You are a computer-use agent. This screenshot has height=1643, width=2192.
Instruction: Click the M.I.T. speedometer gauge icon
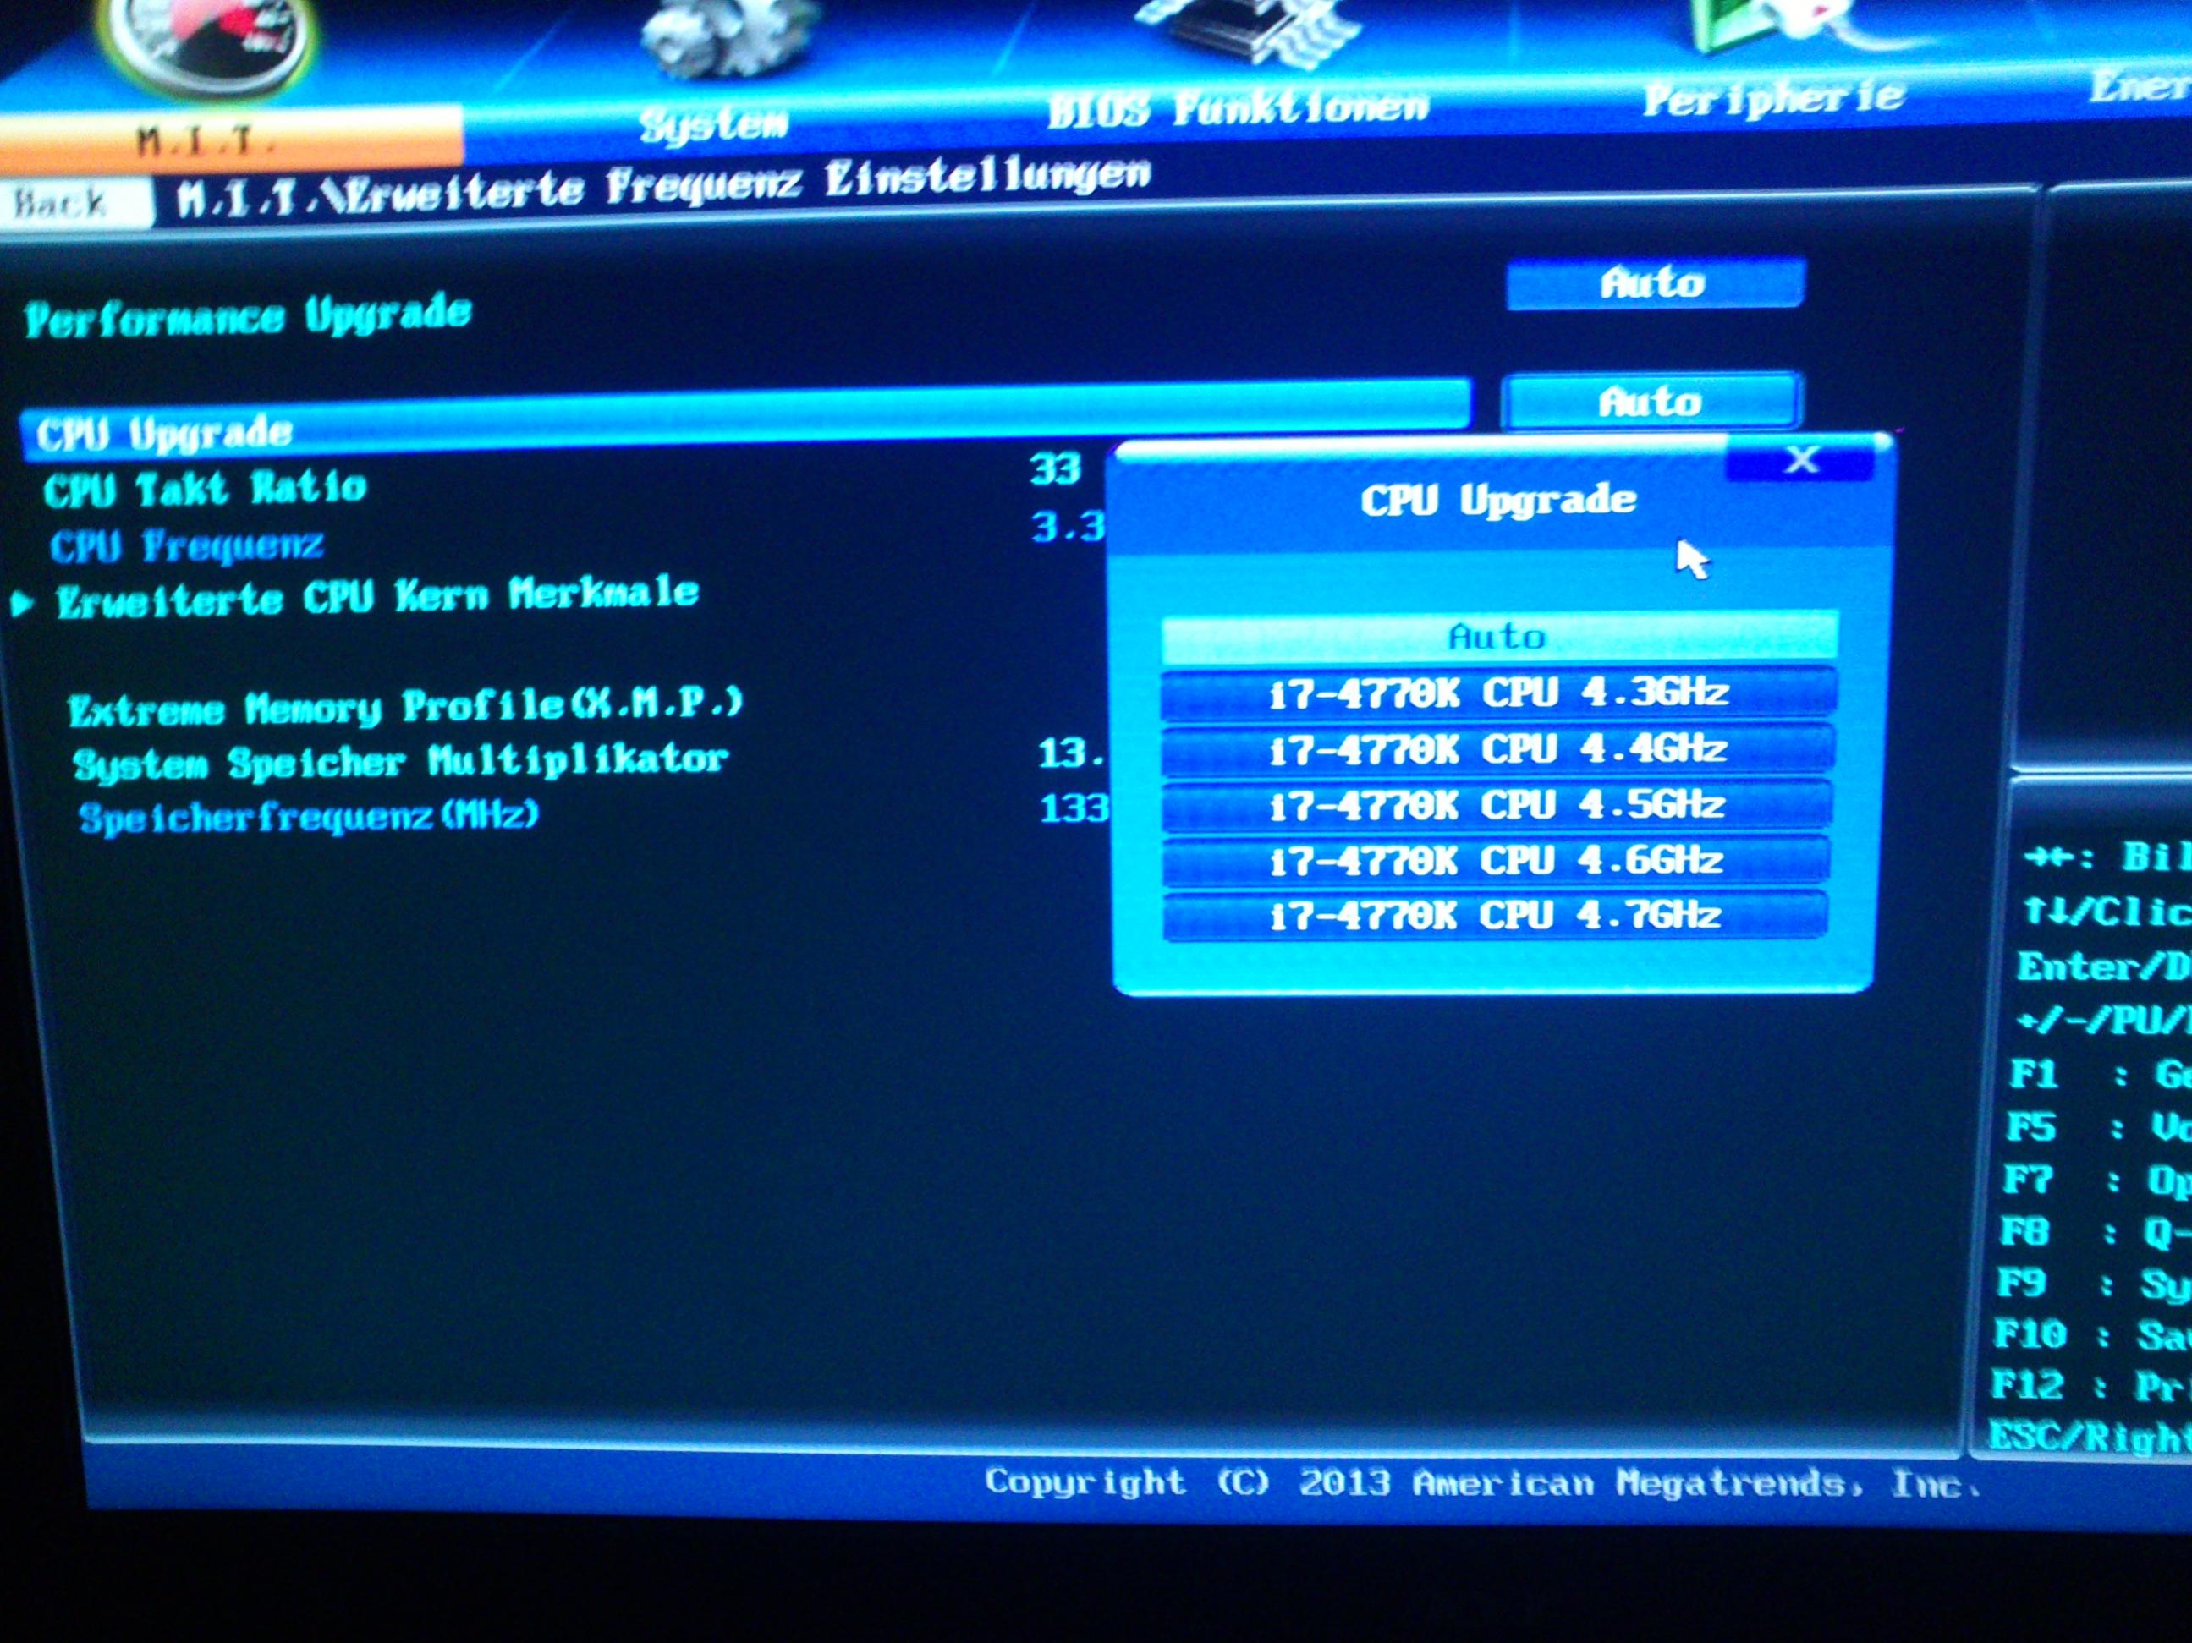coord(208,40)
